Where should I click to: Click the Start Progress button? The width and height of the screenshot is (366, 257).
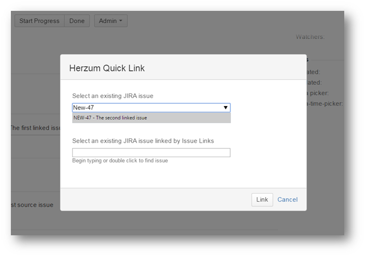39,21
